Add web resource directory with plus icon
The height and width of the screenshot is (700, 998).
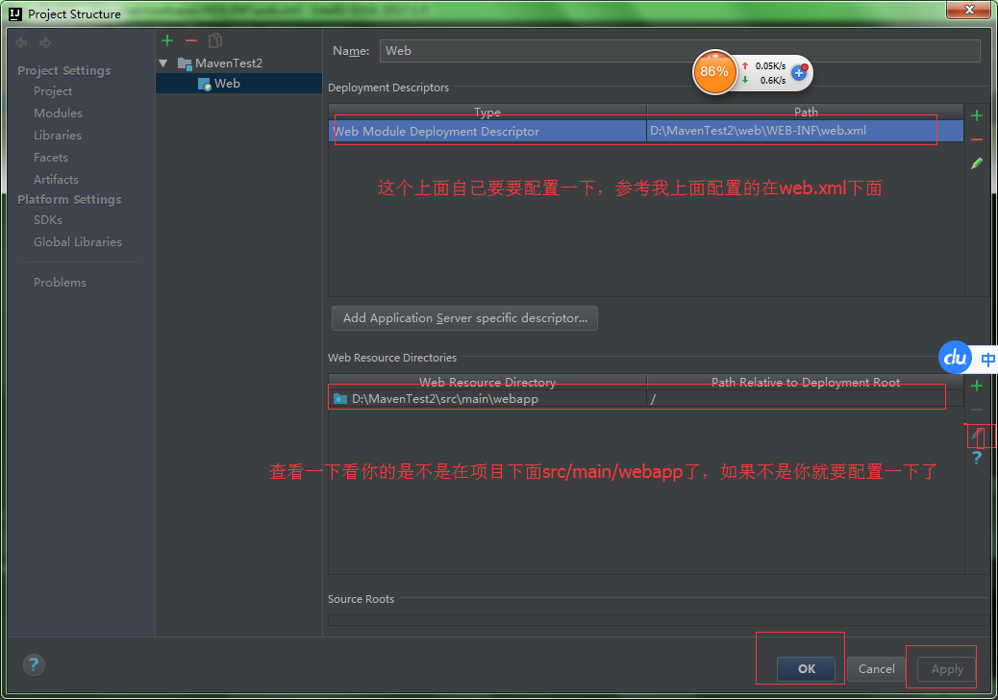pos(977,386)
